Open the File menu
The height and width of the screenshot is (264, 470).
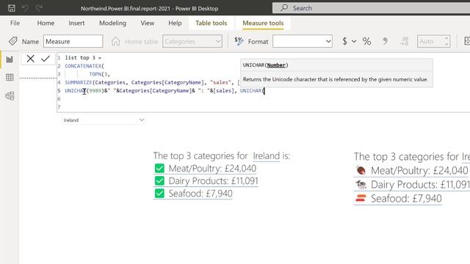tap(15, 23)
